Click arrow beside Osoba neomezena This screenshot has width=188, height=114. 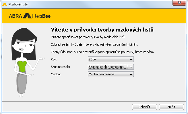point(131,74)
